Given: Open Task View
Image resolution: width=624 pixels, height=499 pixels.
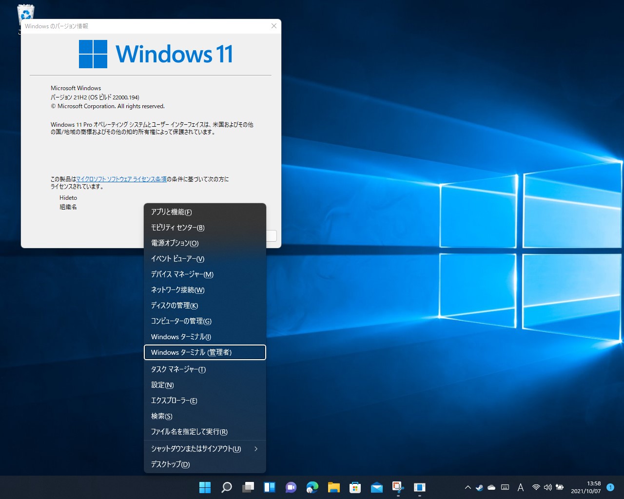Looking at the screenshot, I should click(x=248, y=487).
